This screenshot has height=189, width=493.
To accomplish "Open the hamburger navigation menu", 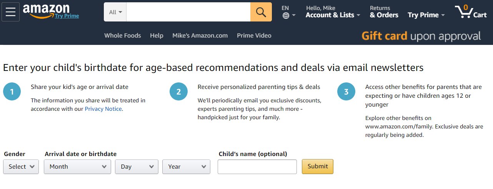I will [x=10, y=12].
